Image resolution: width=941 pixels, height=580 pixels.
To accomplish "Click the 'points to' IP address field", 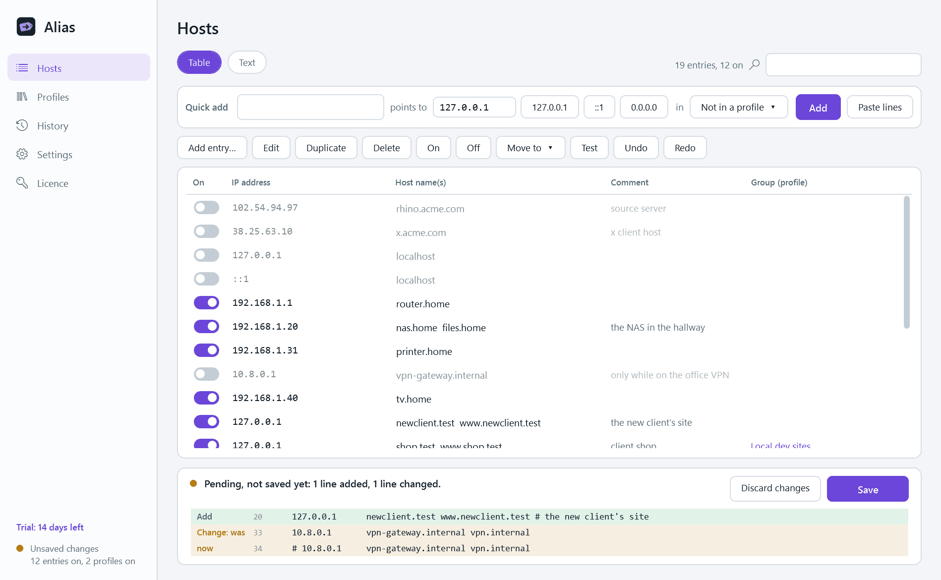I will point(474,107).
